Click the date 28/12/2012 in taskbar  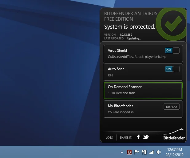tap(175, 155)
